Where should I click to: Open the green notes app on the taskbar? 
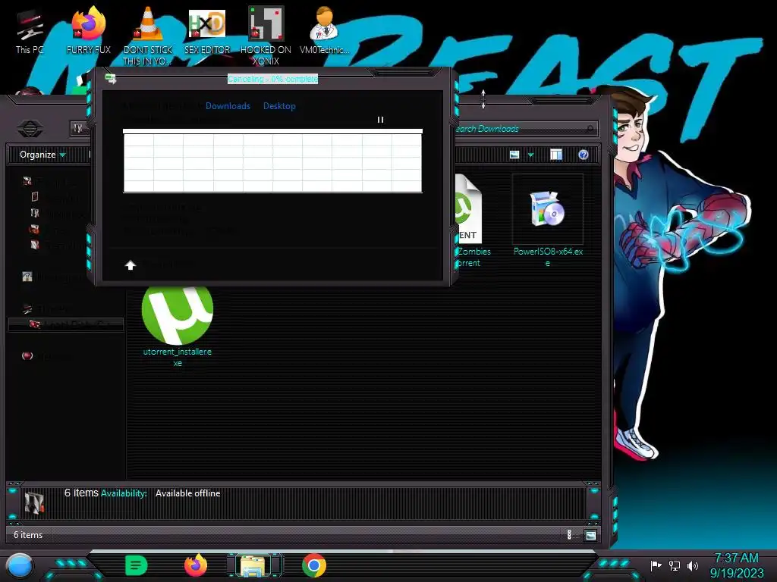pyautogui.click(x=137, y=565)
